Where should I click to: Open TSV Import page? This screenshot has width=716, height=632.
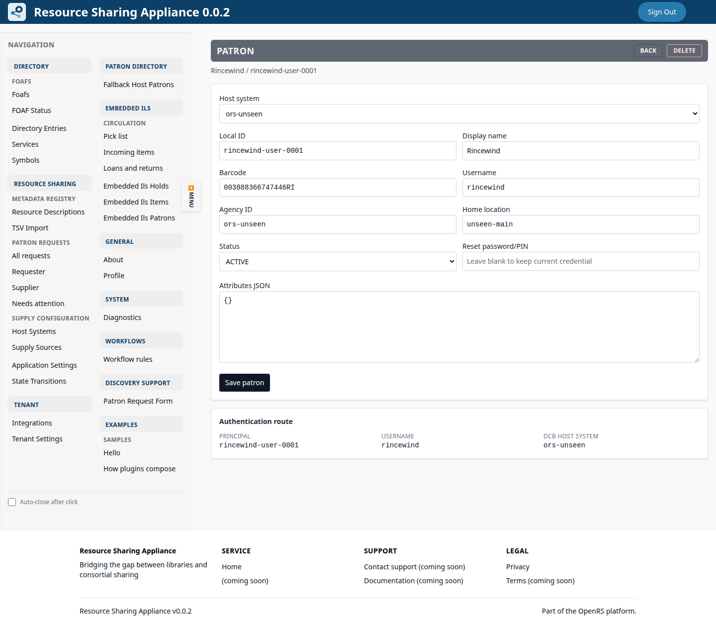click(x=30, y=228)
